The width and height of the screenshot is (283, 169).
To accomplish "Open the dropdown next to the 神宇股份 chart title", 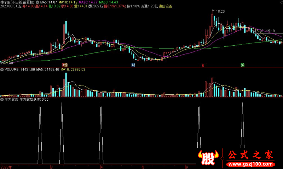I will (x=37, y=2).
